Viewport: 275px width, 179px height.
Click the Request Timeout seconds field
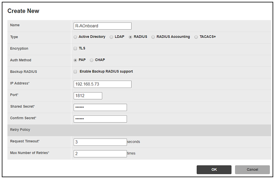100,142
